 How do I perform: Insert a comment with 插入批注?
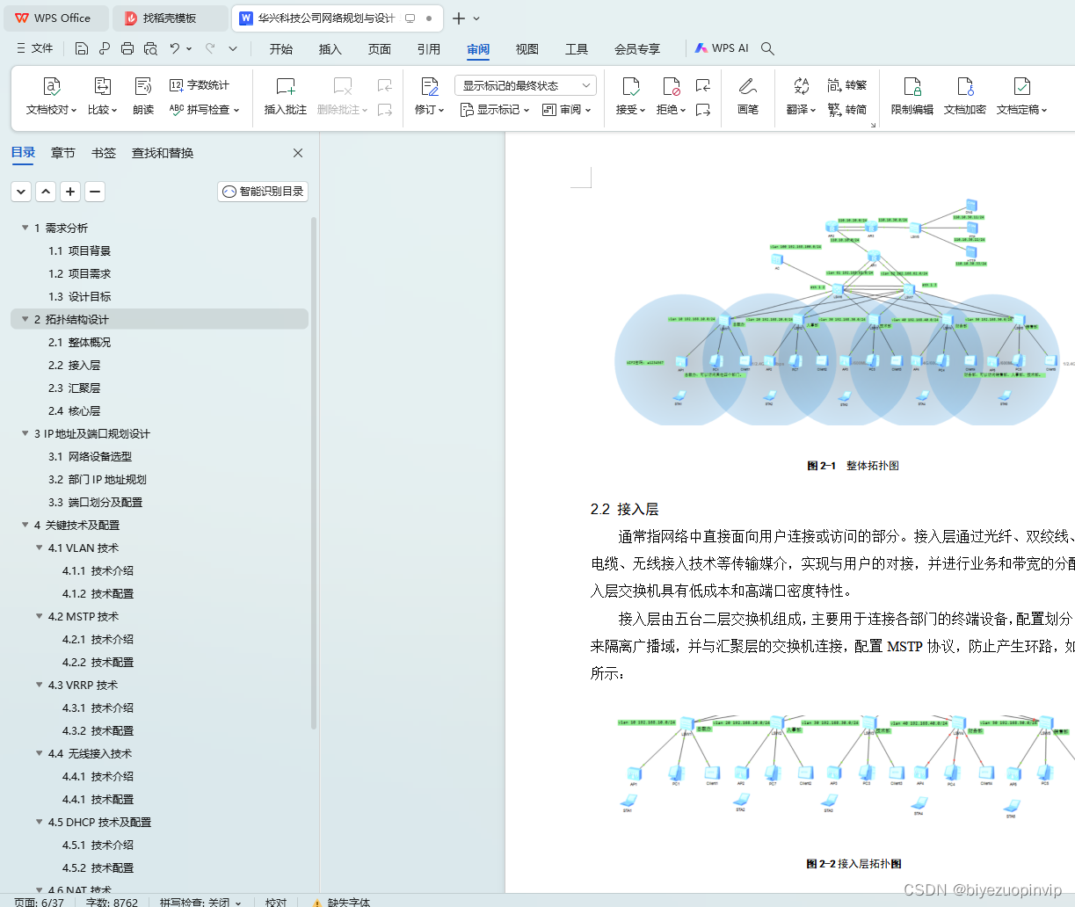285,97
